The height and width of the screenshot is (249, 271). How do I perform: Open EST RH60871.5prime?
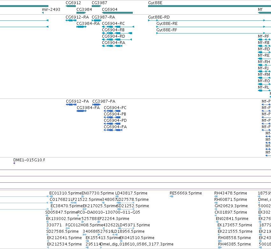tap(231, 200)
